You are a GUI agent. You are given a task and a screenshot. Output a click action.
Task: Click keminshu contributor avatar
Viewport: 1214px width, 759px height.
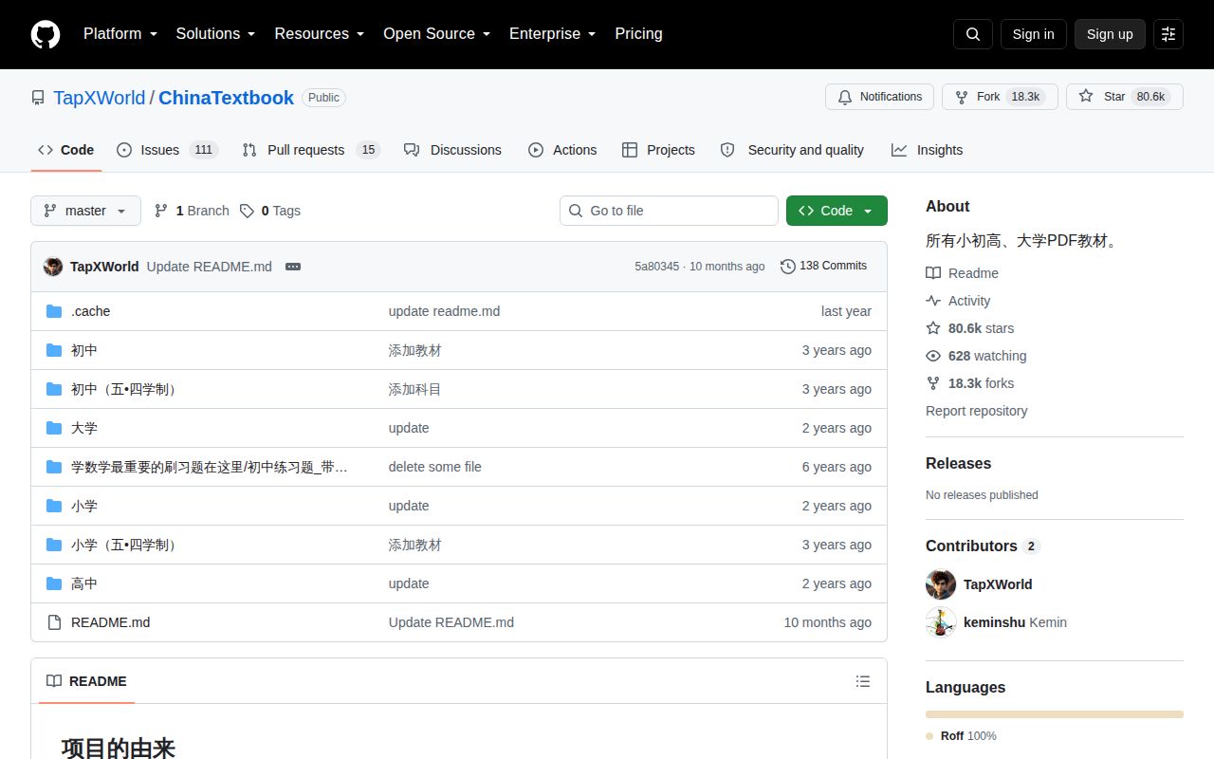point(941,622)
